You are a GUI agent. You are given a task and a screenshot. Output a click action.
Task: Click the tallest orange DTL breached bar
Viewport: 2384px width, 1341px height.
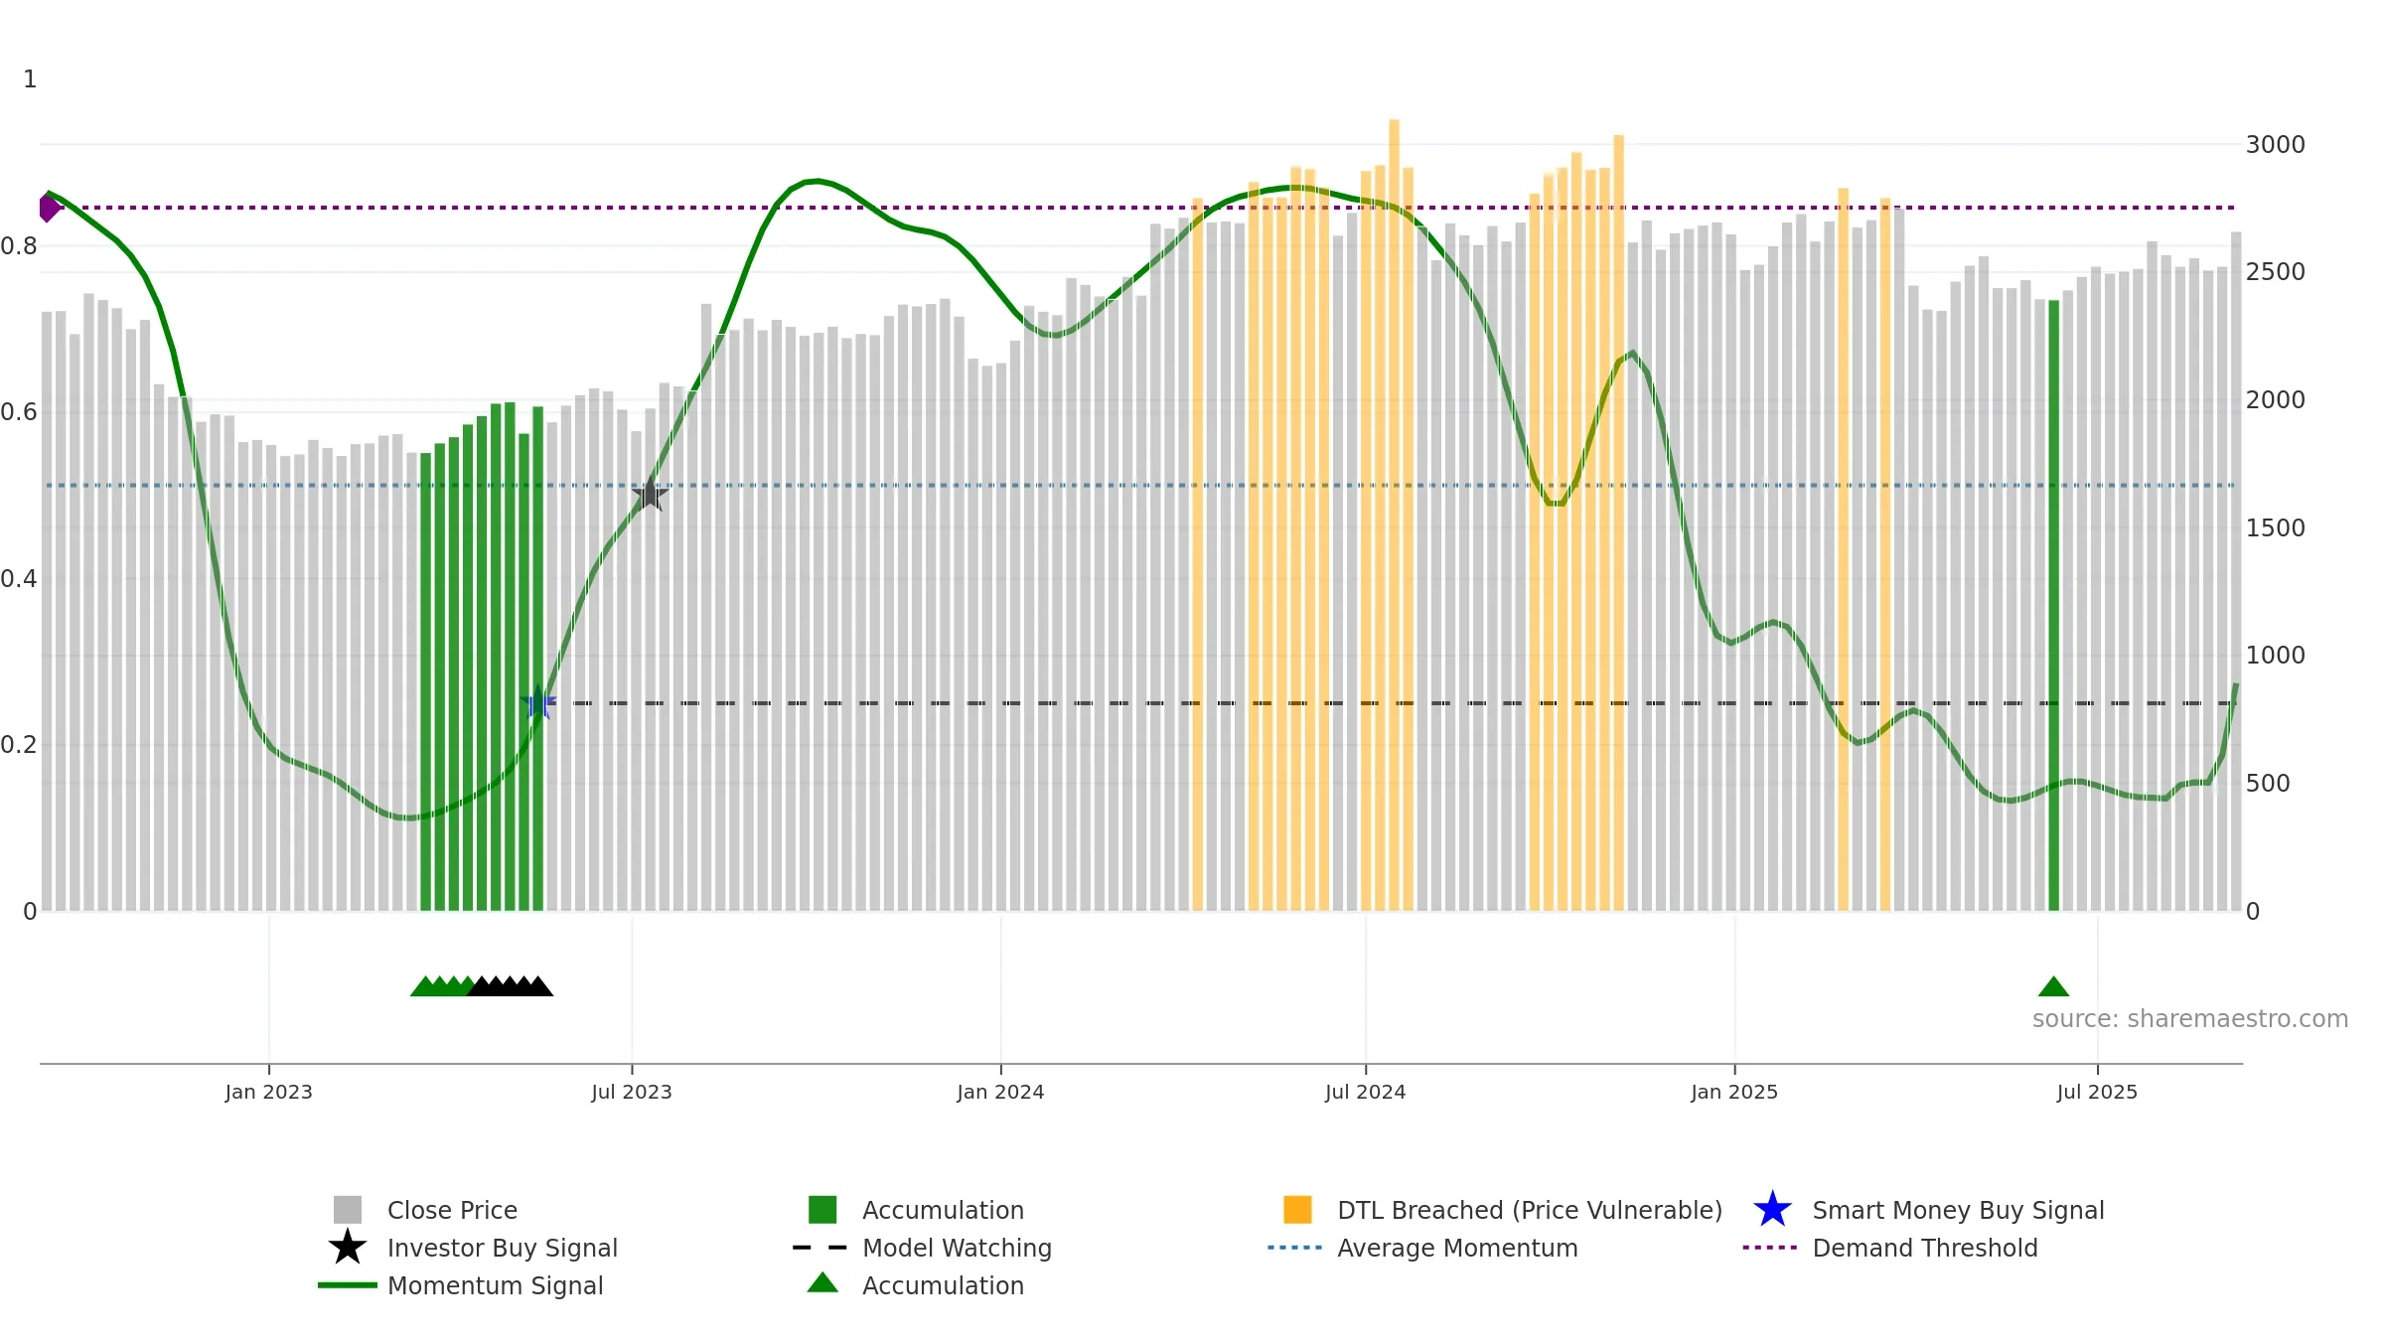1394,515
